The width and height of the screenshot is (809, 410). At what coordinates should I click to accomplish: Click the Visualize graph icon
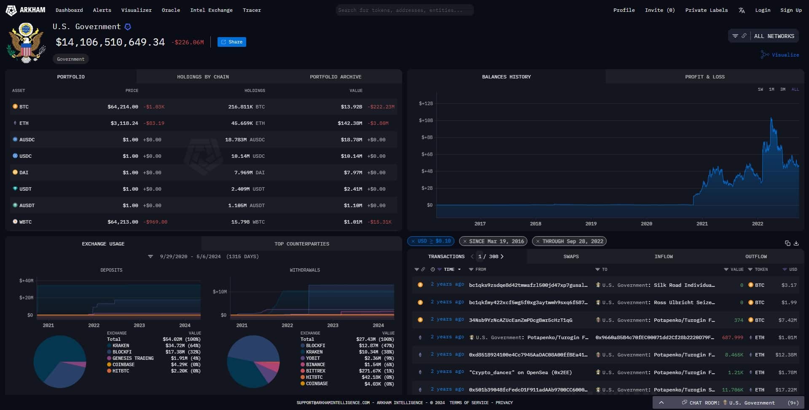tap(765, 54)
